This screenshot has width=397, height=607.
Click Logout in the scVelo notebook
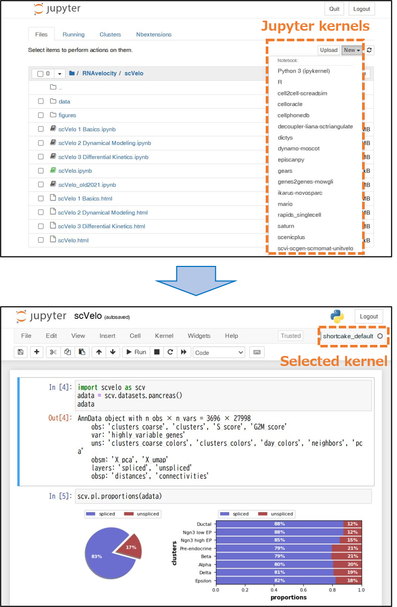[x=369, y=316]
